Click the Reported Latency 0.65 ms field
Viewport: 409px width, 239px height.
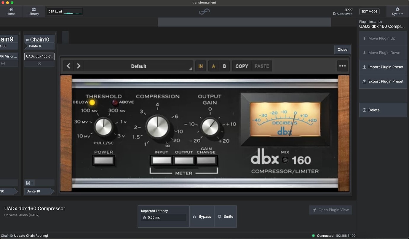pyautogui.click(x=163, y=217)
